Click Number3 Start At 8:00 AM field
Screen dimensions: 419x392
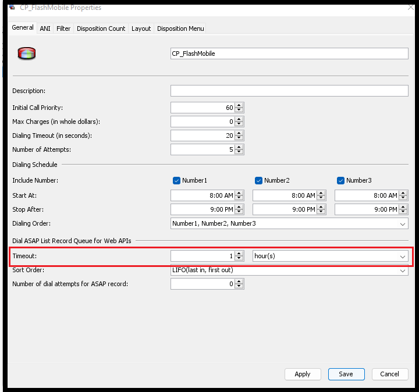pos(367,195)
